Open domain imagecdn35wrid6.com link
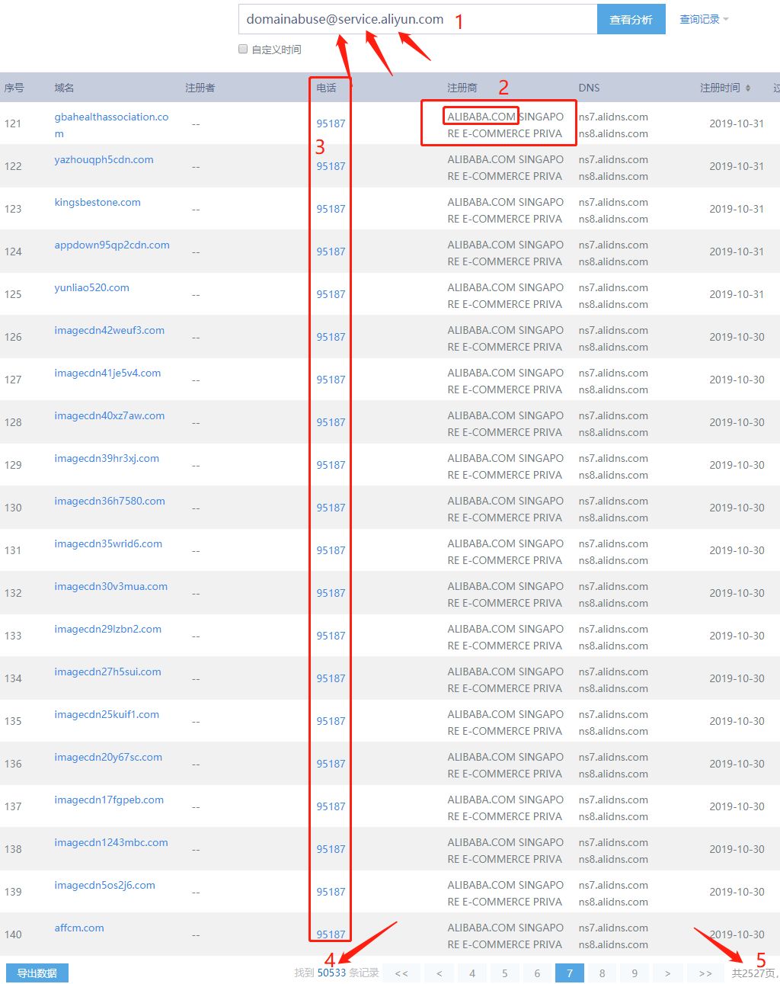The image size is (780, 984). click(x=108, y=543)
